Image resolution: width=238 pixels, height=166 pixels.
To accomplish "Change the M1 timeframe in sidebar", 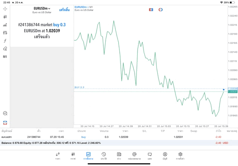I will click(x=5, y=57).
